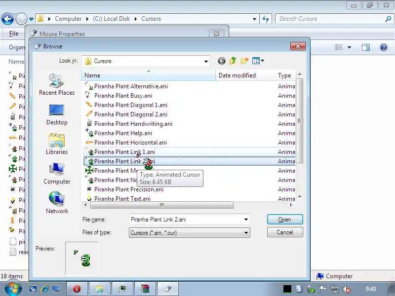Launch Internet Explorer from taskbar
Viewport: 395px width, 296px height.
[44, 289]
